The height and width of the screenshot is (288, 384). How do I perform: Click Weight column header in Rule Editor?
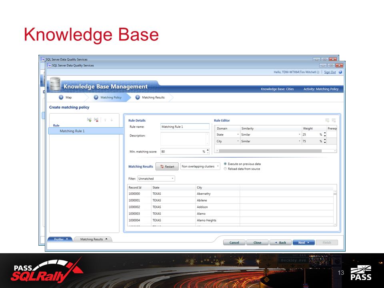tap(314, 128)
